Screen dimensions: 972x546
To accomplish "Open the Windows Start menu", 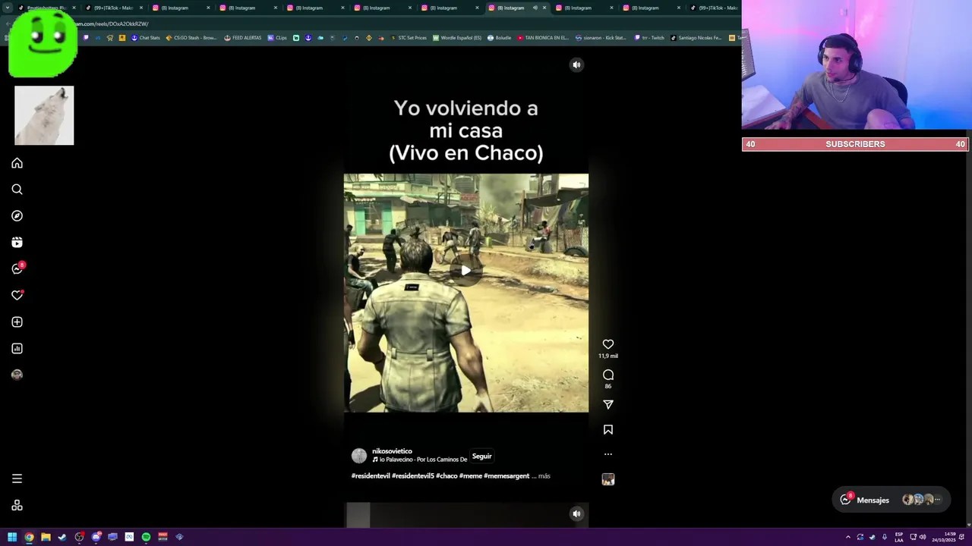I will click(12, 537).
